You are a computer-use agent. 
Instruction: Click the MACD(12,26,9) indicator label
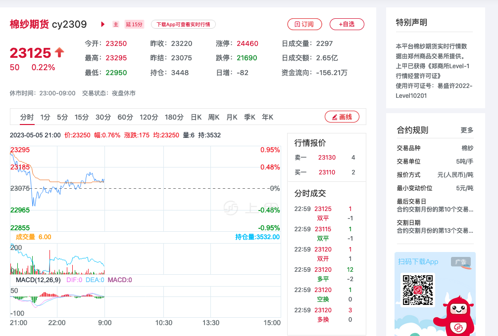[39, 279]
